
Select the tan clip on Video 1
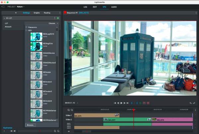point(97,115)
